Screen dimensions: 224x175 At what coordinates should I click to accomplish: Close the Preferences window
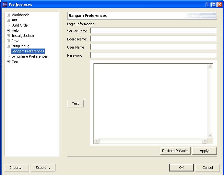(219, 5)
